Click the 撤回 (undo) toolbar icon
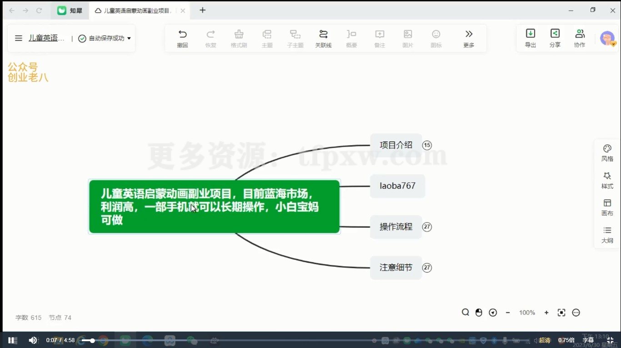The width and height of the screenshot is (621, 348). point(182,38)
